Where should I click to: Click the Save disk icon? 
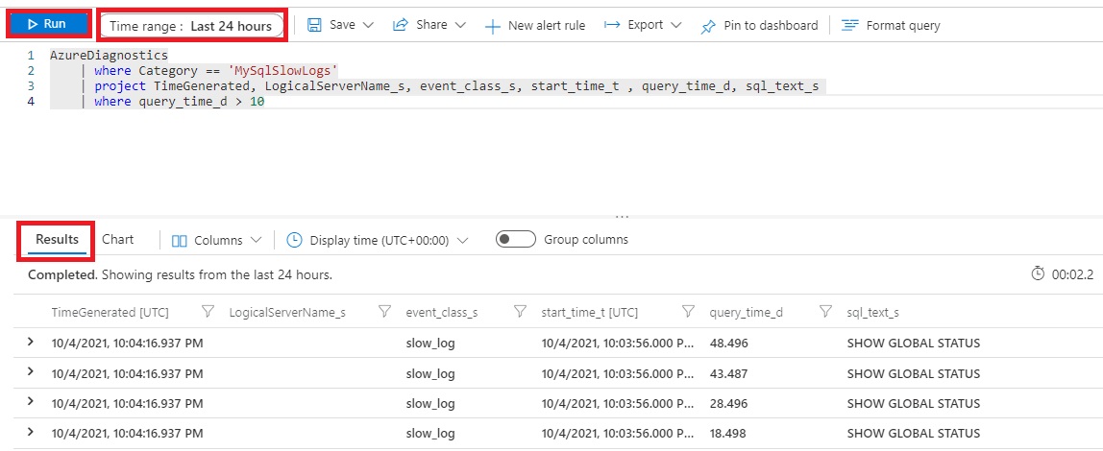click(314, 25)
